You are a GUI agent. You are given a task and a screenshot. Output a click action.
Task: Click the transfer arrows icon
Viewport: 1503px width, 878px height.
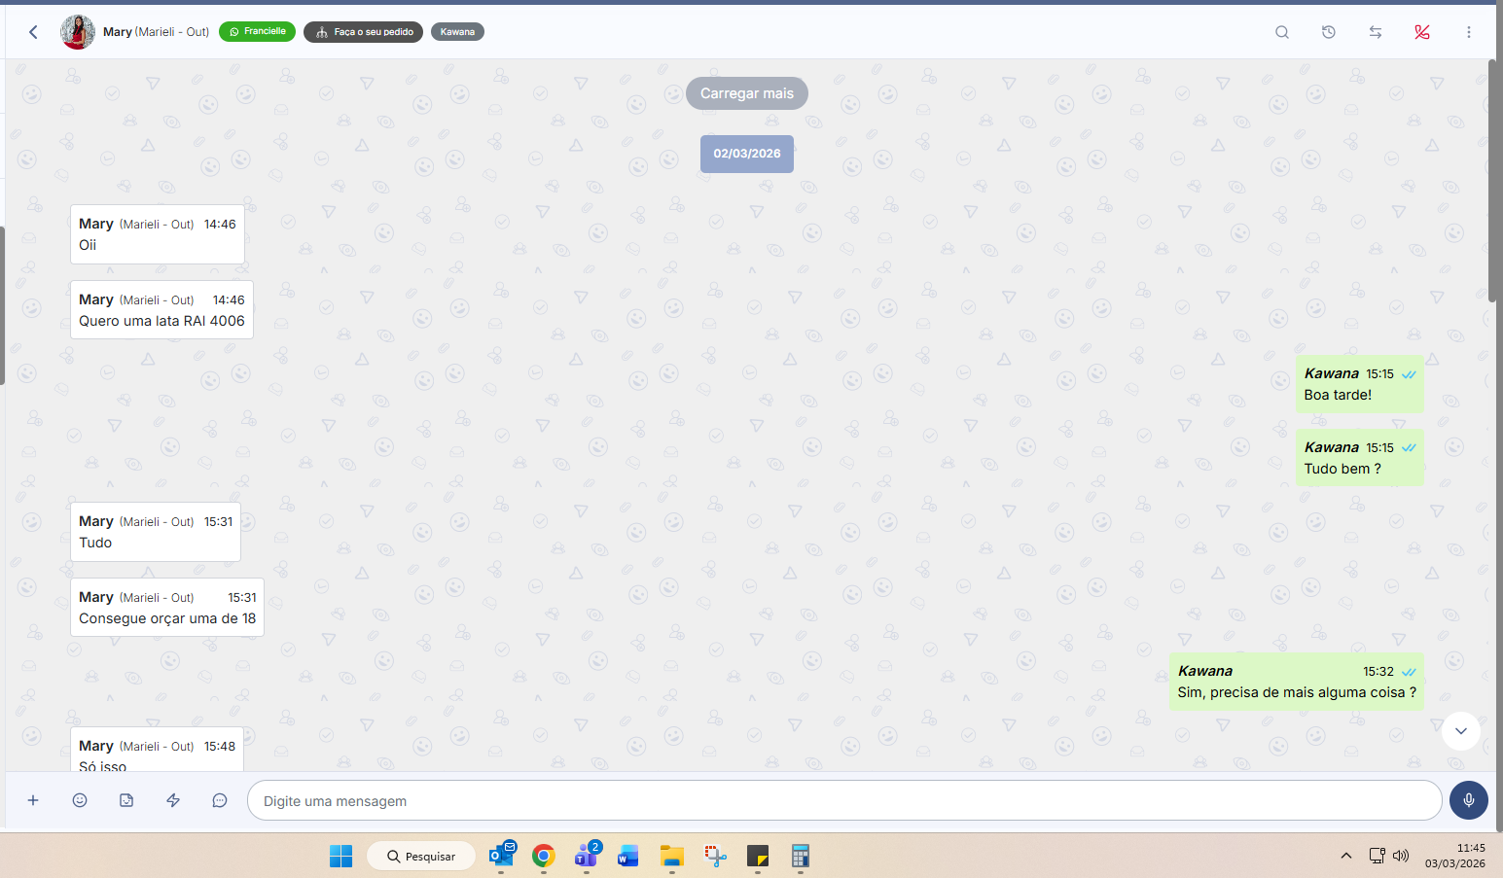1376,32
